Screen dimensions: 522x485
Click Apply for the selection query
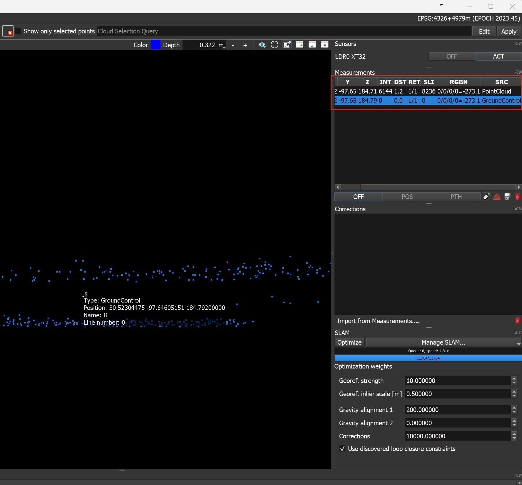[509, 31]
